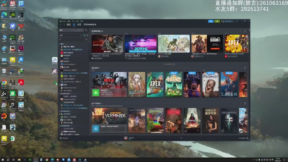Click the Steam back navigation arrow

[x=60, y=24]
